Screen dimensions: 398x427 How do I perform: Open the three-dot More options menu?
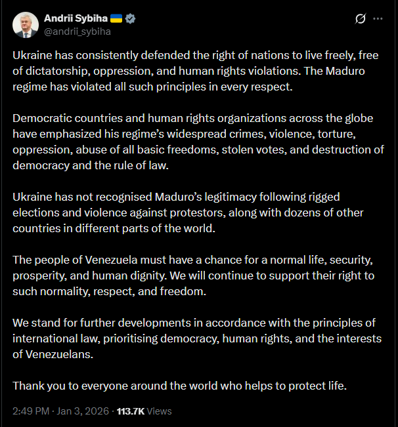pyautogui.click(x=378, y=19)
